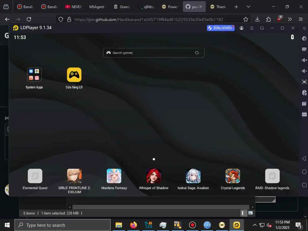
Task: Switch file window to large icons view
Action: (x=251, y=213)
